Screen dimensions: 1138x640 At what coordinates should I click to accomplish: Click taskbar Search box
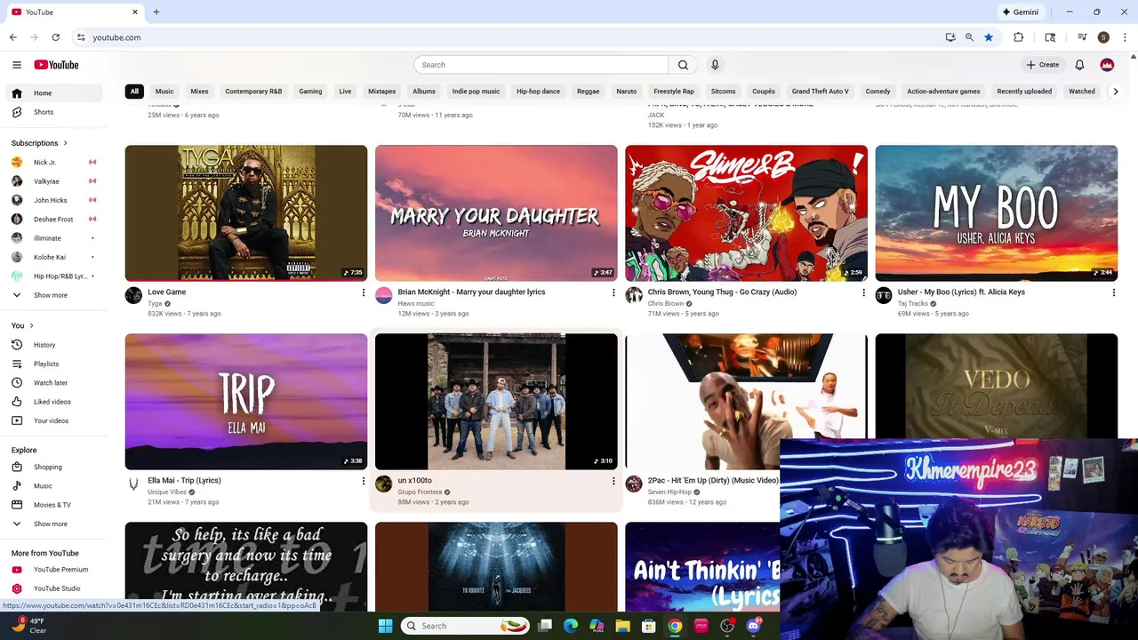tap(467, 626)
